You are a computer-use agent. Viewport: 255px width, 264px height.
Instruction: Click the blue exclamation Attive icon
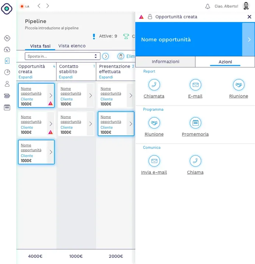[x=94, y=36]
